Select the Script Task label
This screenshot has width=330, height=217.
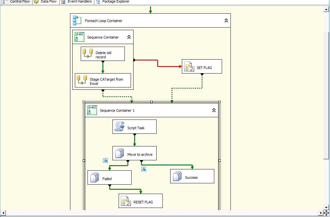136,128
